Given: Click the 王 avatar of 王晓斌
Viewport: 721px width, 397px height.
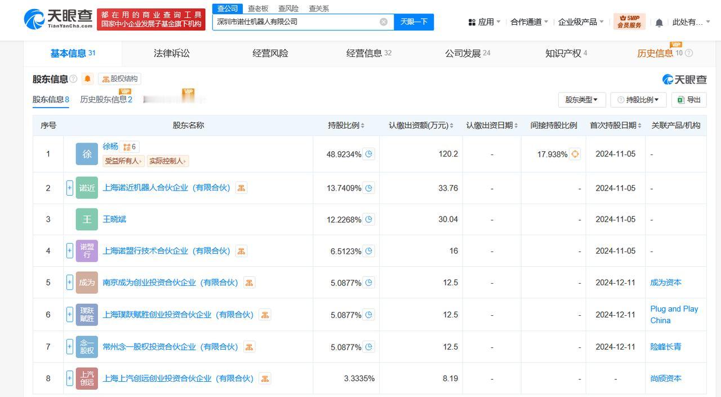Looking at the screenshot, I should [x=87, y=219].
